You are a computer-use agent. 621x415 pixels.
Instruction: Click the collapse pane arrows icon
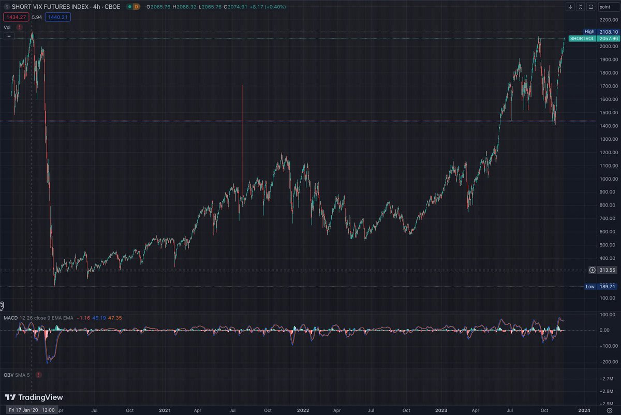coord(581,7)
